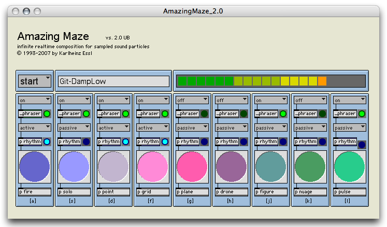Click the output level meter bar
The image size is (387, 227).
pyautogui.click(x=271, y=81)
